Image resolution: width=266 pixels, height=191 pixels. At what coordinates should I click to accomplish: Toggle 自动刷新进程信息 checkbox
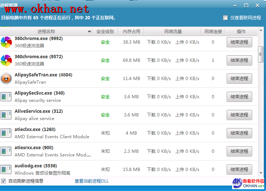[4, 181]
